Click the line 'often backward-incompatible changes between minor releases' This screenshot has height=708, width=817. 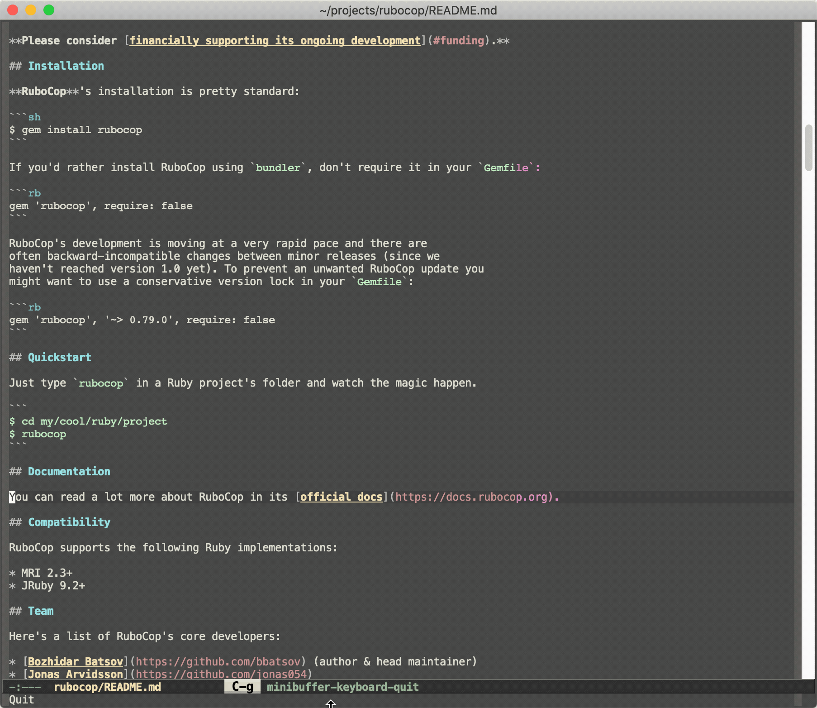[224, 256]
